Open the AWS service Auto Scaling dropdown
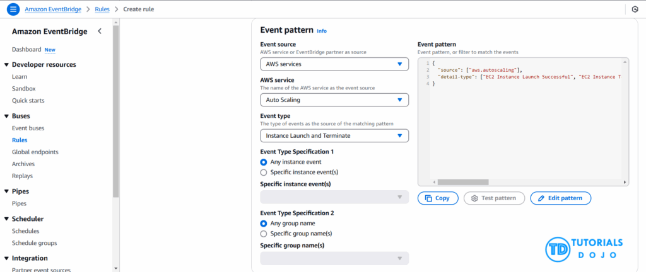Viewport: 646px width, 272px height. pos(334,99)
